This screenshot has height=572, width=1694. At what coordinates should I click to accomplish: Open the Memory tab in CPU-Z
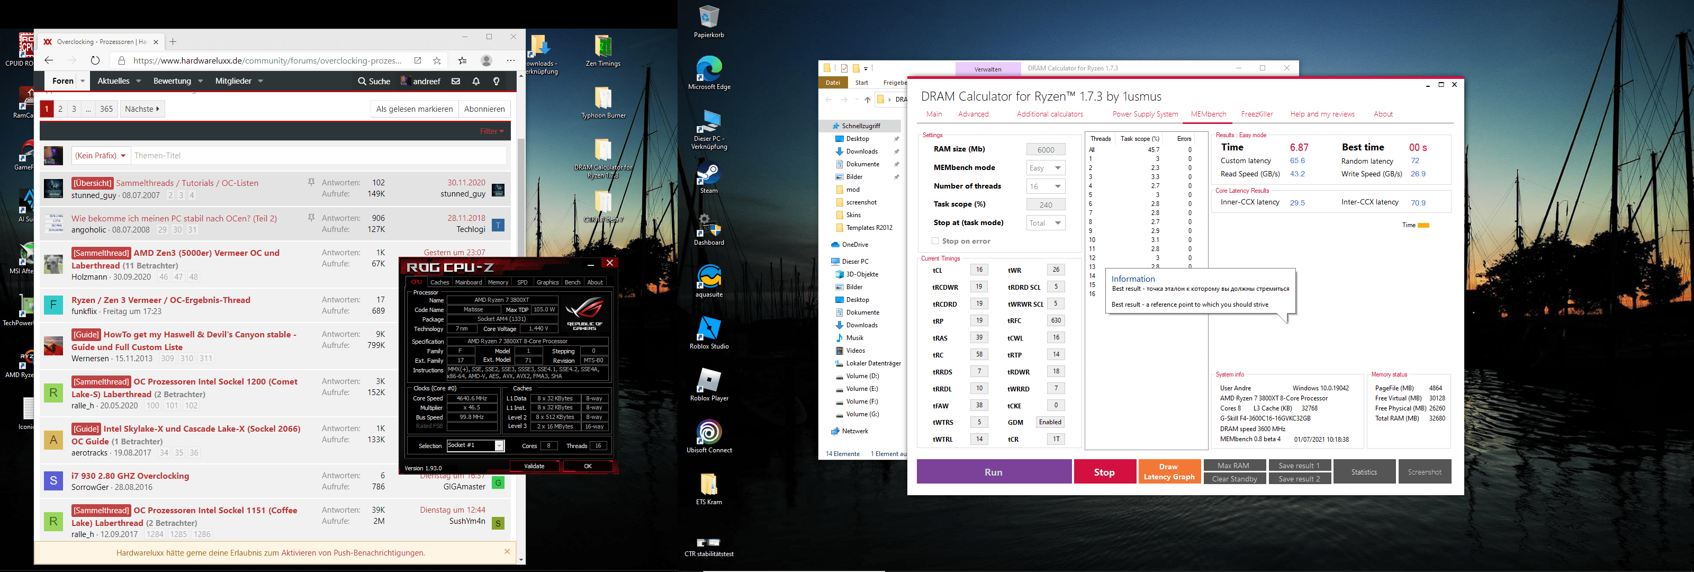point(498,282)
